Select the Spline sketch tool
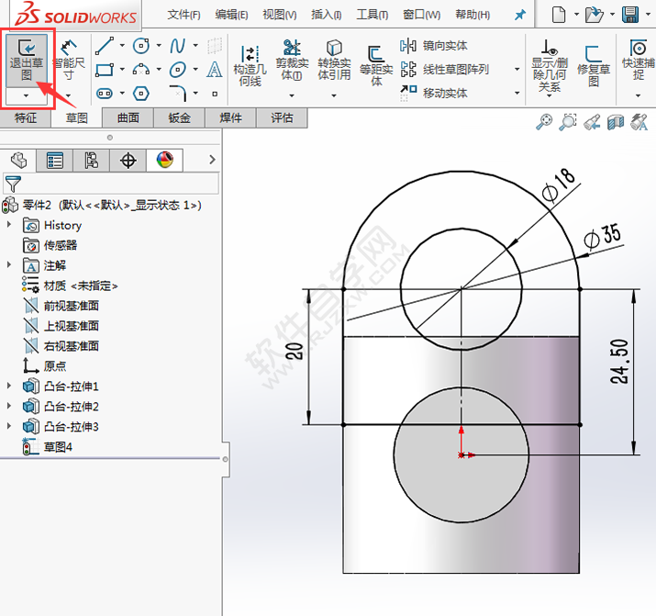 pos(177,46)
